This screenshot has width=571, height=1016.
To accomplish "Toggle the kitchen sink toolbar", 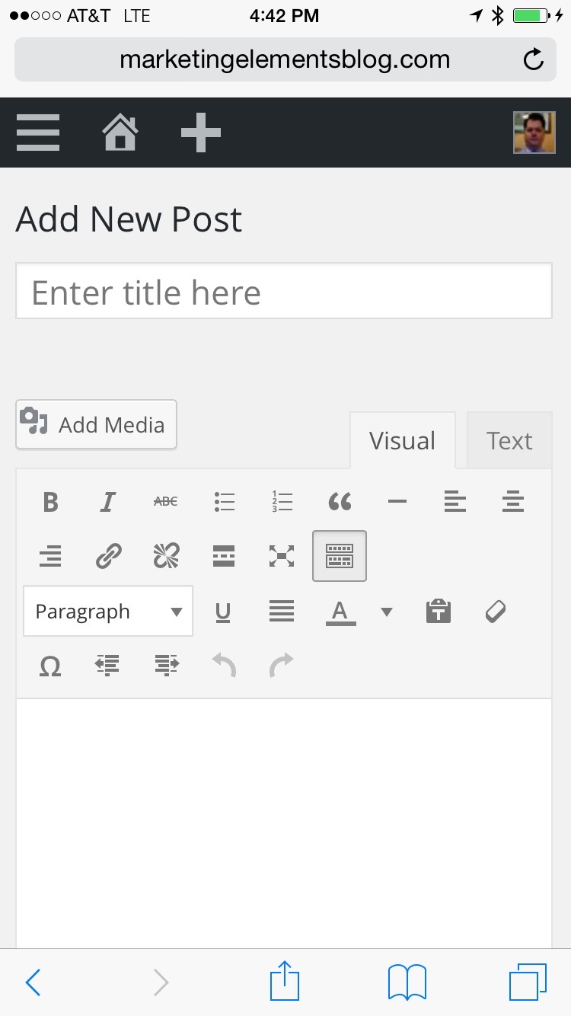I will pyautogui.click(x=340, y=557).
